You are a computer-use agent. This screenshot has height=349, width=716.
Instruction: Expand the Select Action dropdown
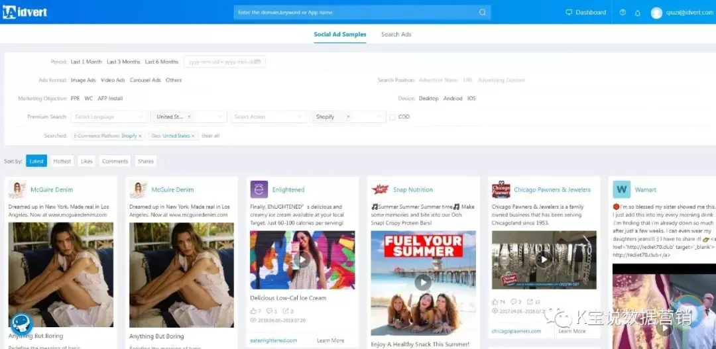(x=268, y=117)
